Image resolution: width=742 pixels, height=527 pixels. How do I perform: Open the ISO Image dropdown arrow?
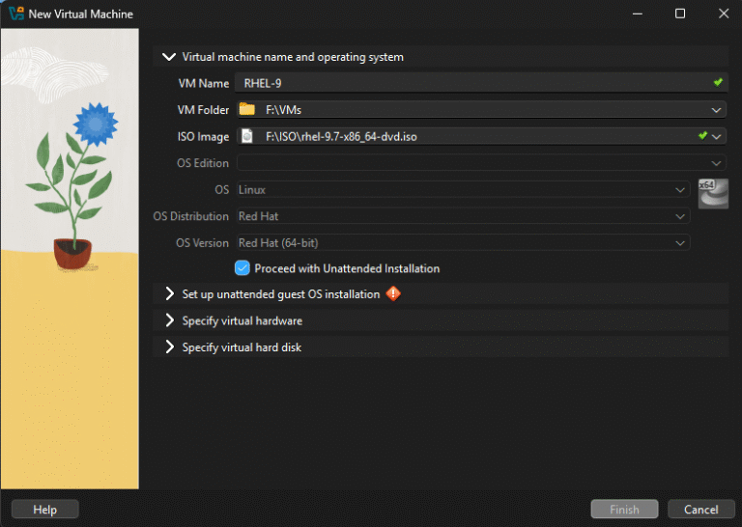(x=716, y=137)
